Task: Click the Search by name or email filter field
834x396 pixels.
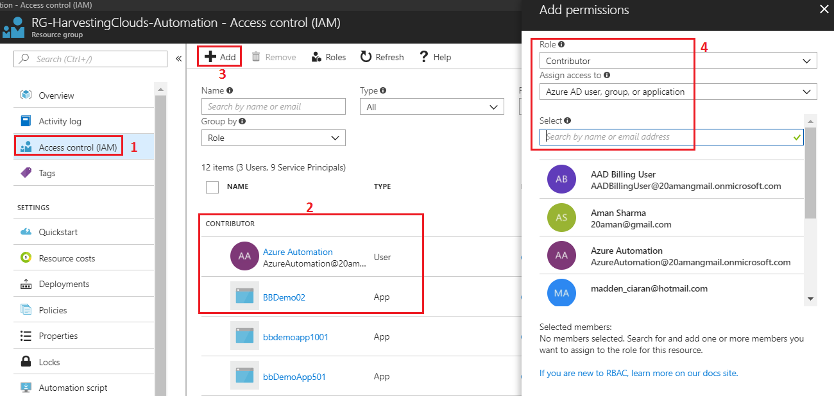Action: tap(273, 107)
